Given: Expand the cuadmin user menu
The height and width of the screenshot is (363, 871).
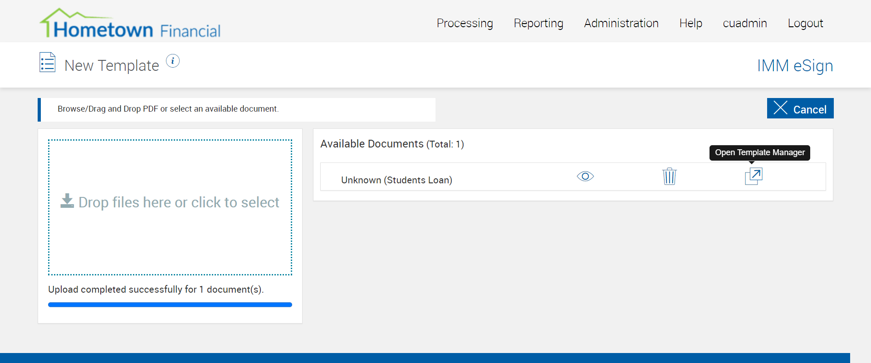Looking at the screenshot, I should (744, 23).
